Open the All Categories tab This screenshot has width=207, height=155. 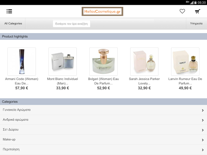(13, 23)
